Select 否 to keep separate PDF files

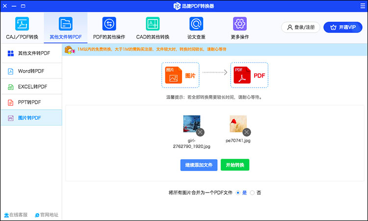(x=252, y=193)
